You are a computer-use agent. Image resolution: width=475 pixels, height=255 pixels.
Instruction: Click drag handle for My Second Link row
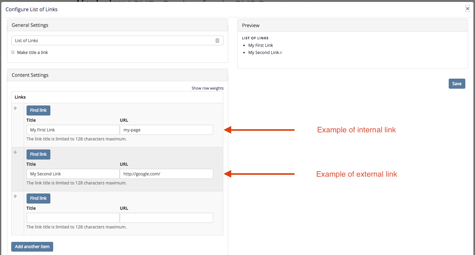pos(15,152)
